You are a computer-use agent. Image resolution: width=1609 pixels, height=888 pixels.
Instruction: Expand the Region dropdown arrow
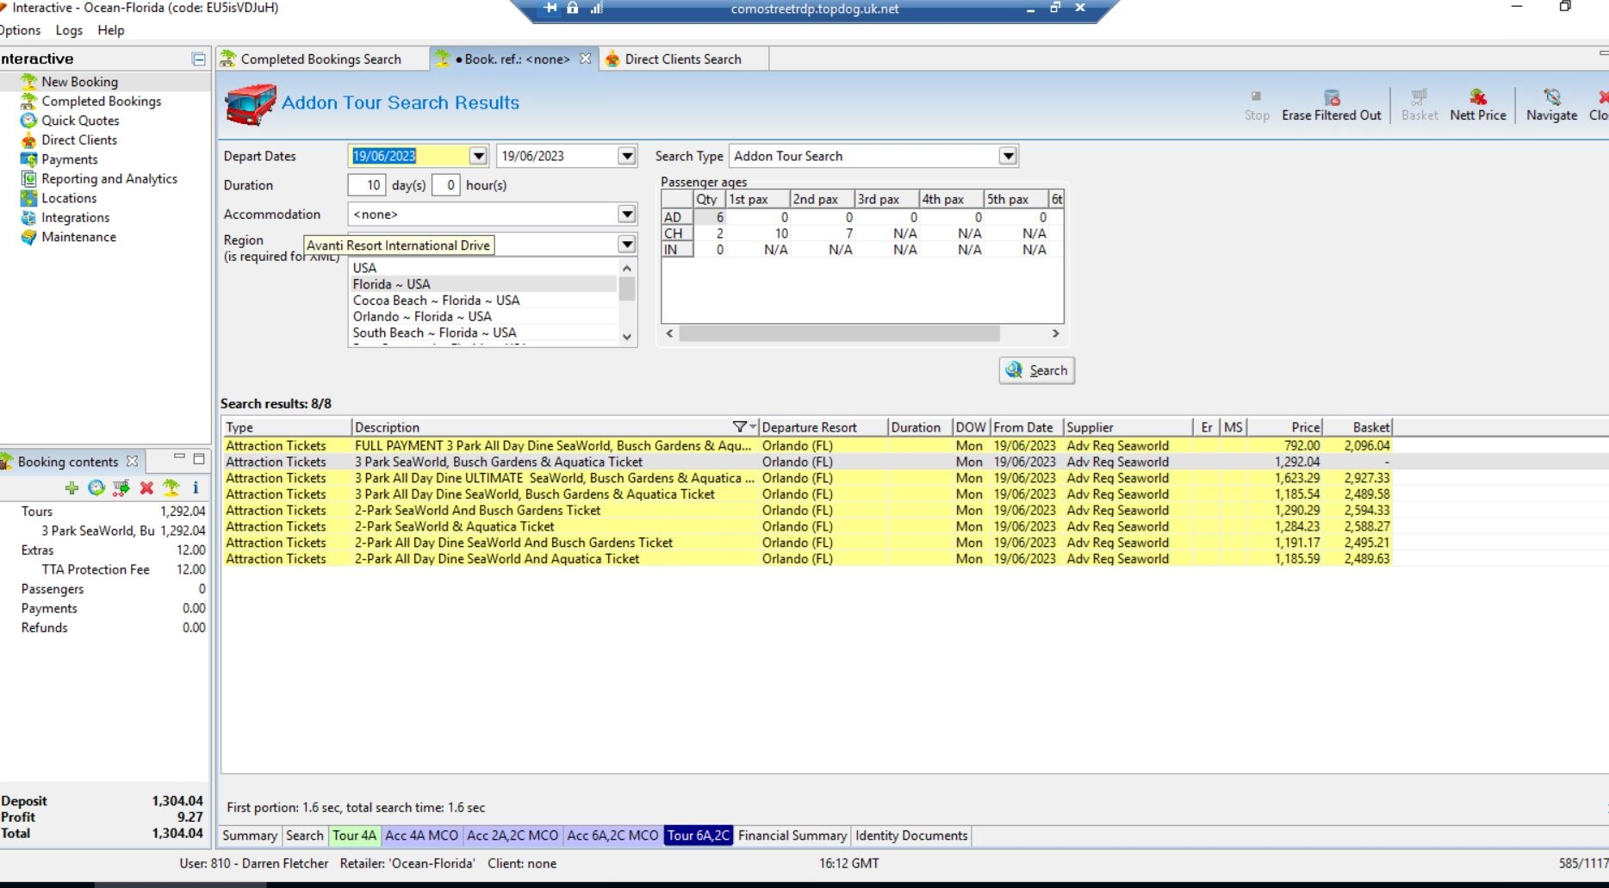pyautogui.click(x=627, y=245)
